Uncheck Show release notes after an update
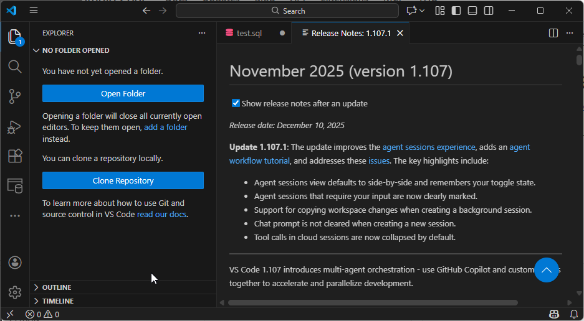The image size is (584, 321). click(x=236, y=103)
